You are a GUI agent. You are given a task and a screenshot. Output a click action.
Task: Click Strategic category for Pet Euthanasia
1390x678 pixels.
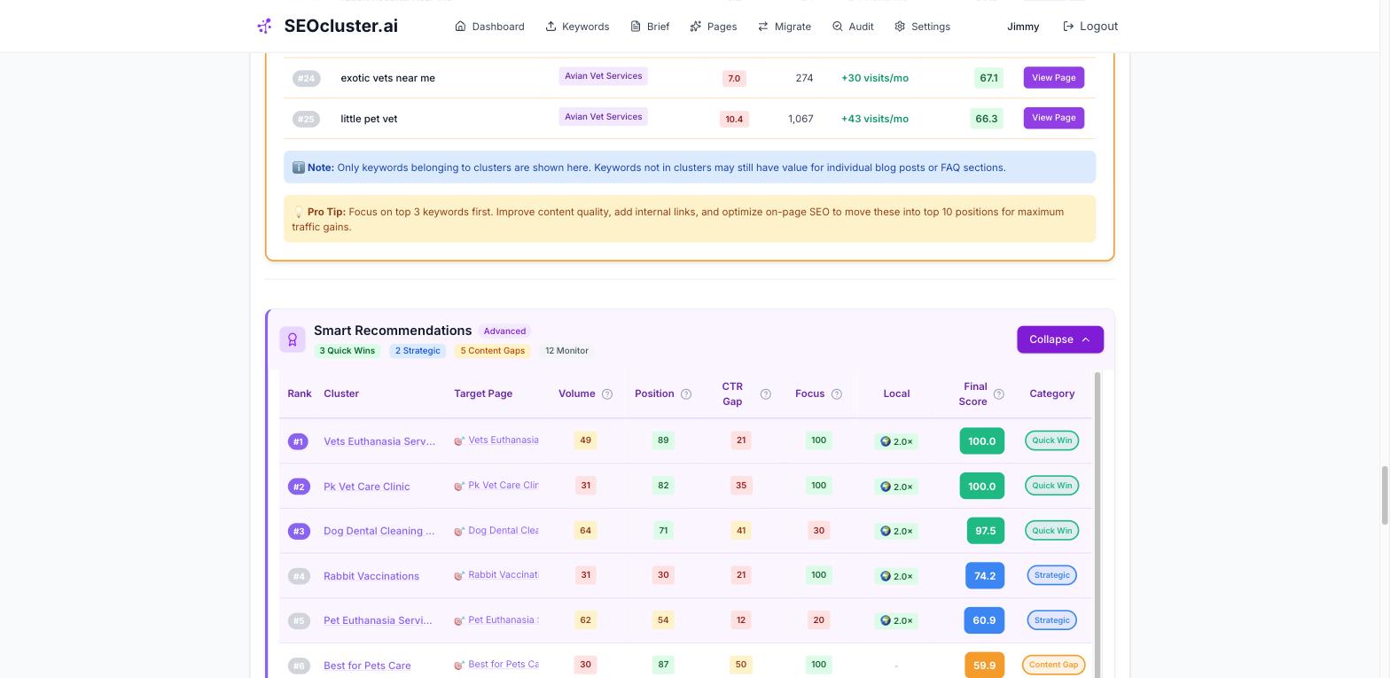coord(1052,620)
